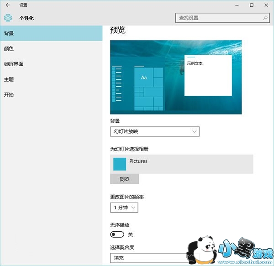Click the settings gear icon
The image size is (274, 266).
pos(8,18)
